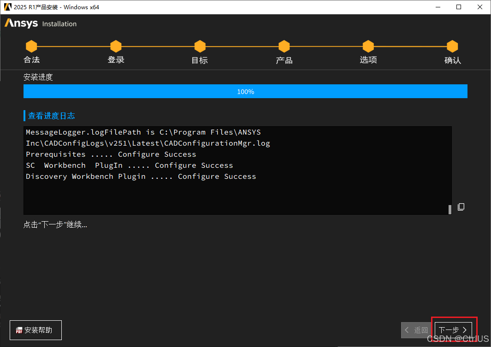
Task: Minimize the installer window
Action: 438,7
